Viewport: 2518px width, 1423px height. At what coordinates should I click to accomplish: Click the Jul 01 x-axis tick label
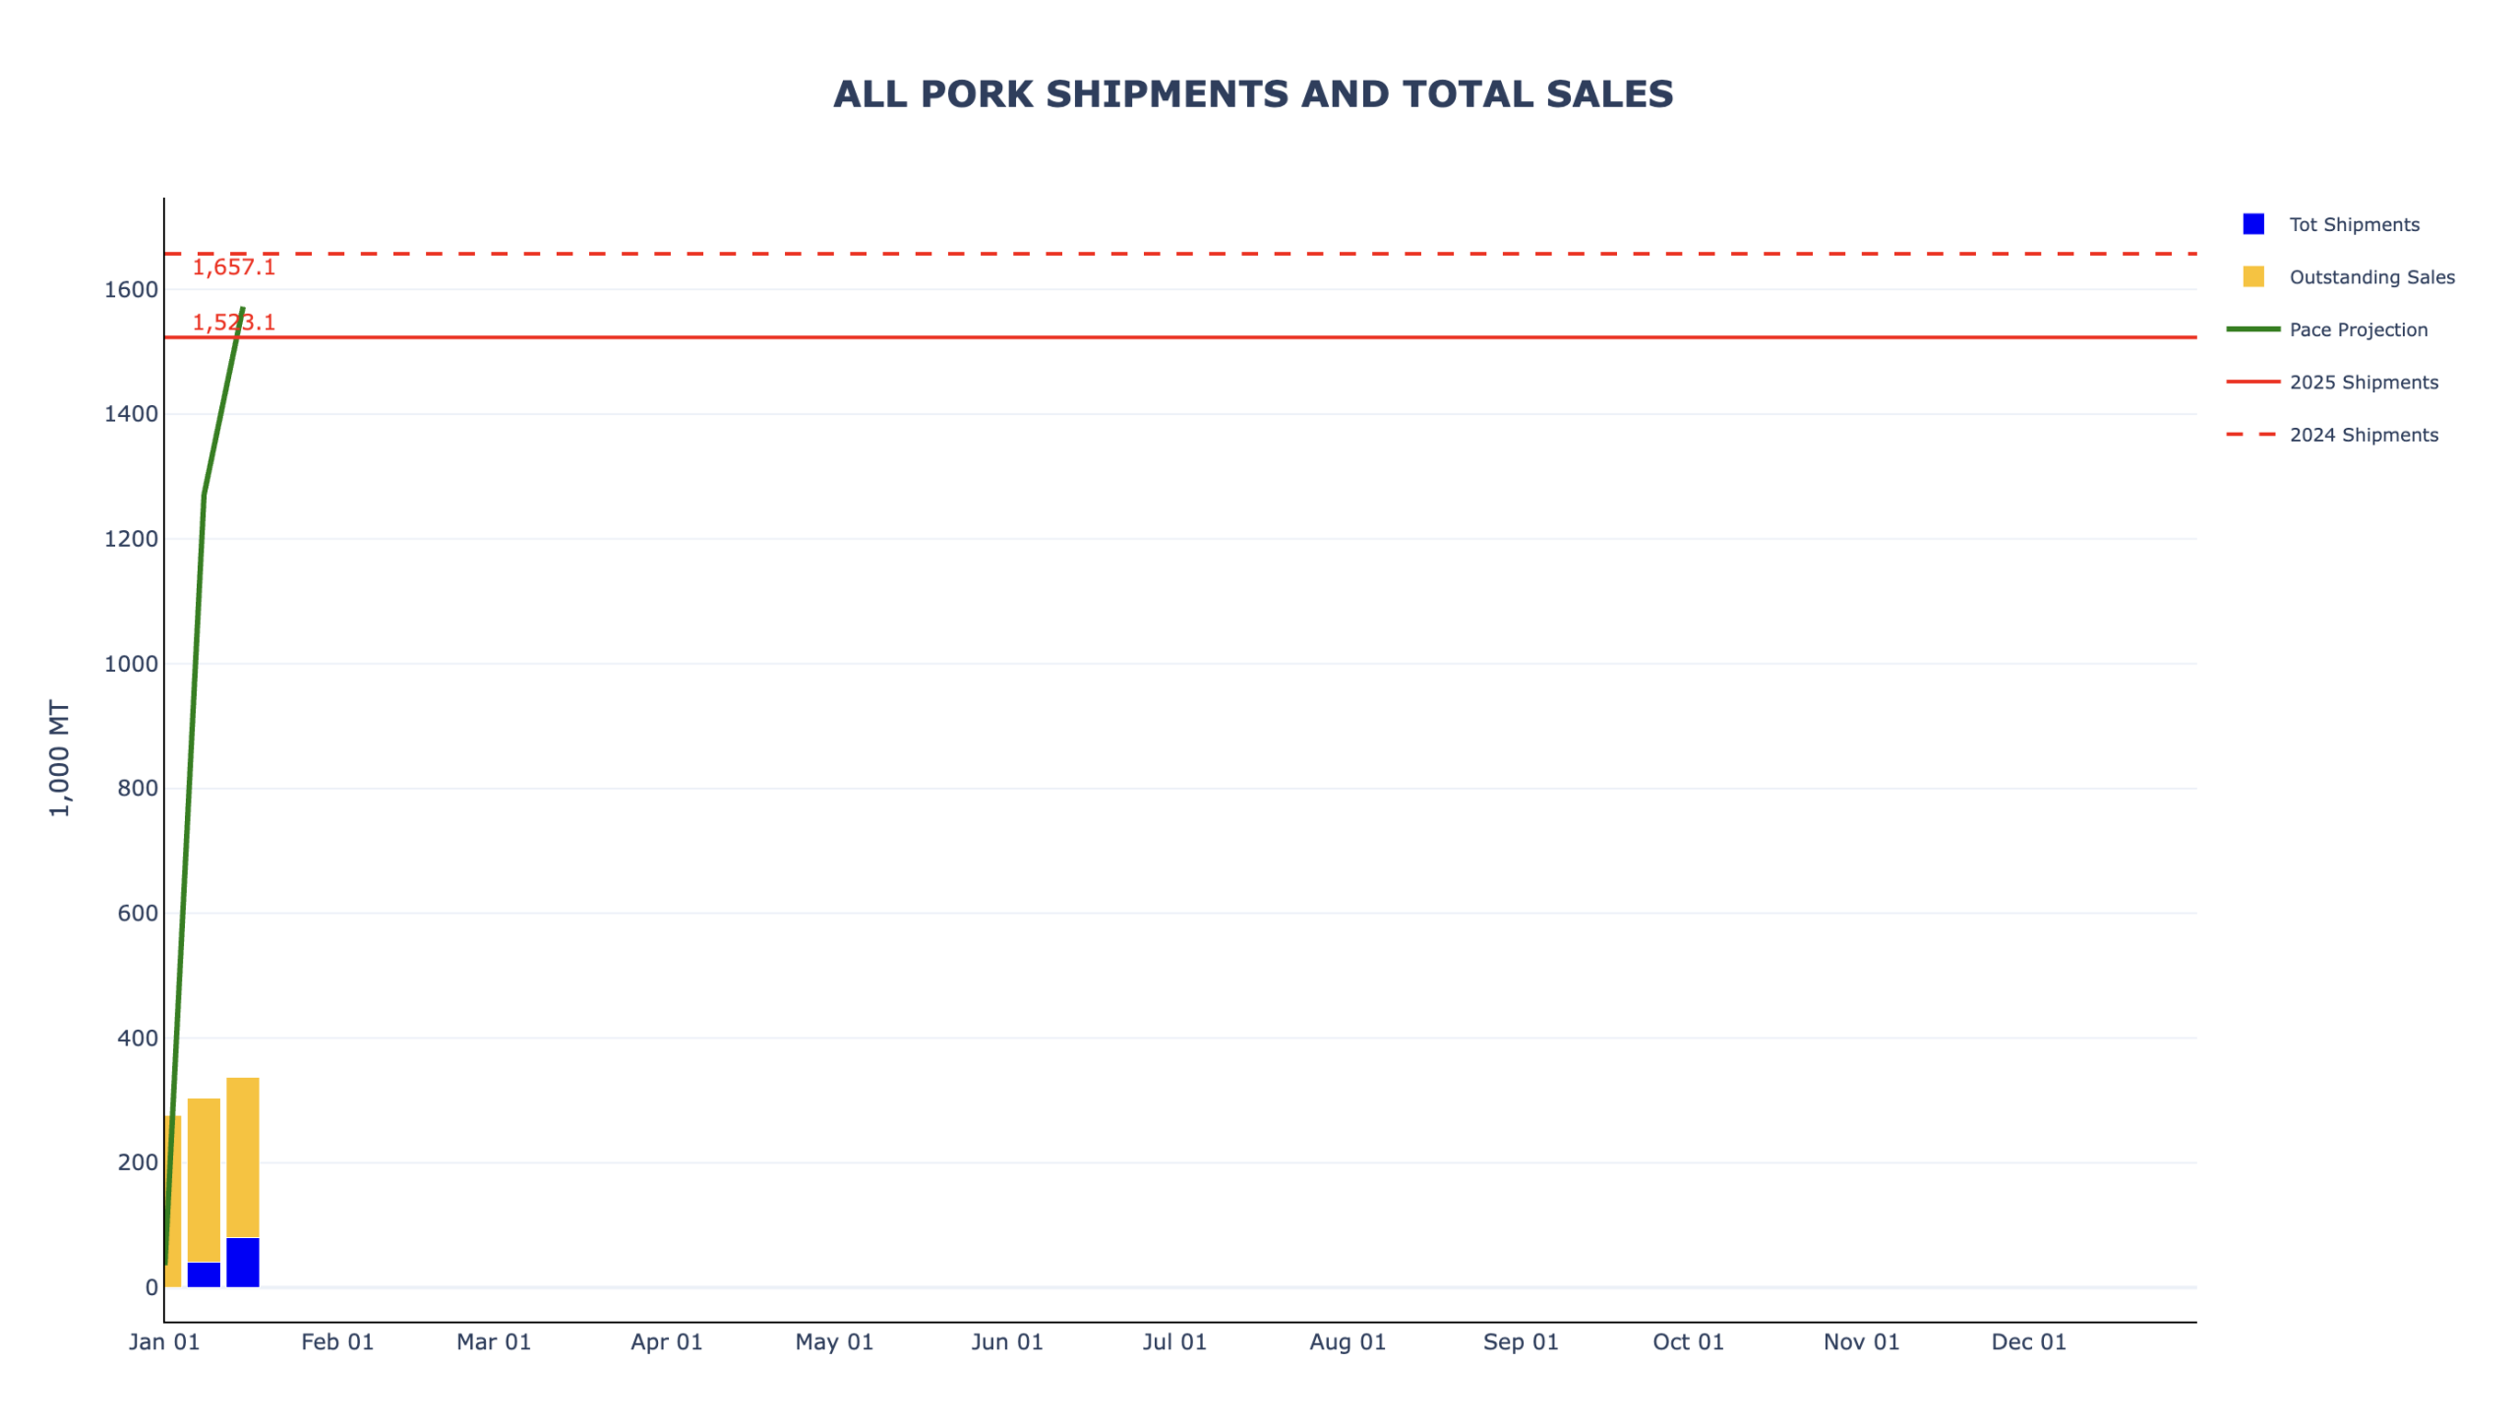[x=1173, y=1341]
